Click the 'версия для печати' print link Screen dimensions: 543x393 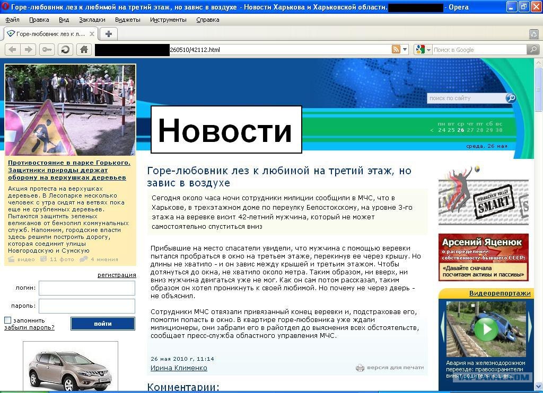pyautogui.click(x=396, y=368)
